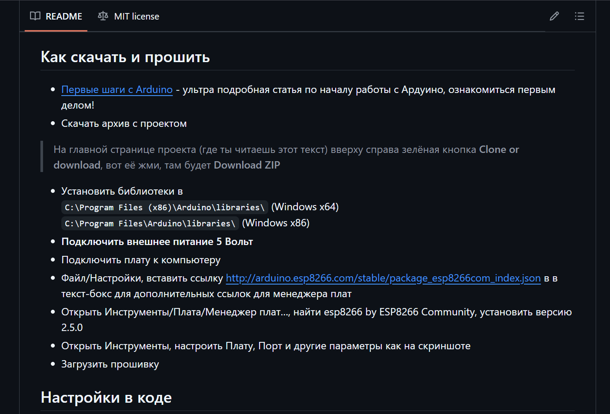610x414 pixels.
Task: Open the outline list icon
Action: [x=579, y=17]
